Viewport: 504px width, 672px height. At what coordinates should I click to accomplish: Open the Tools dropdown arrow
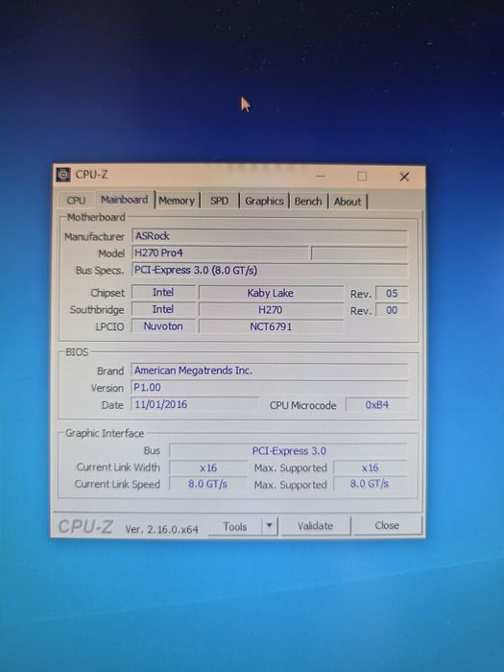click(x=269, y=525)
